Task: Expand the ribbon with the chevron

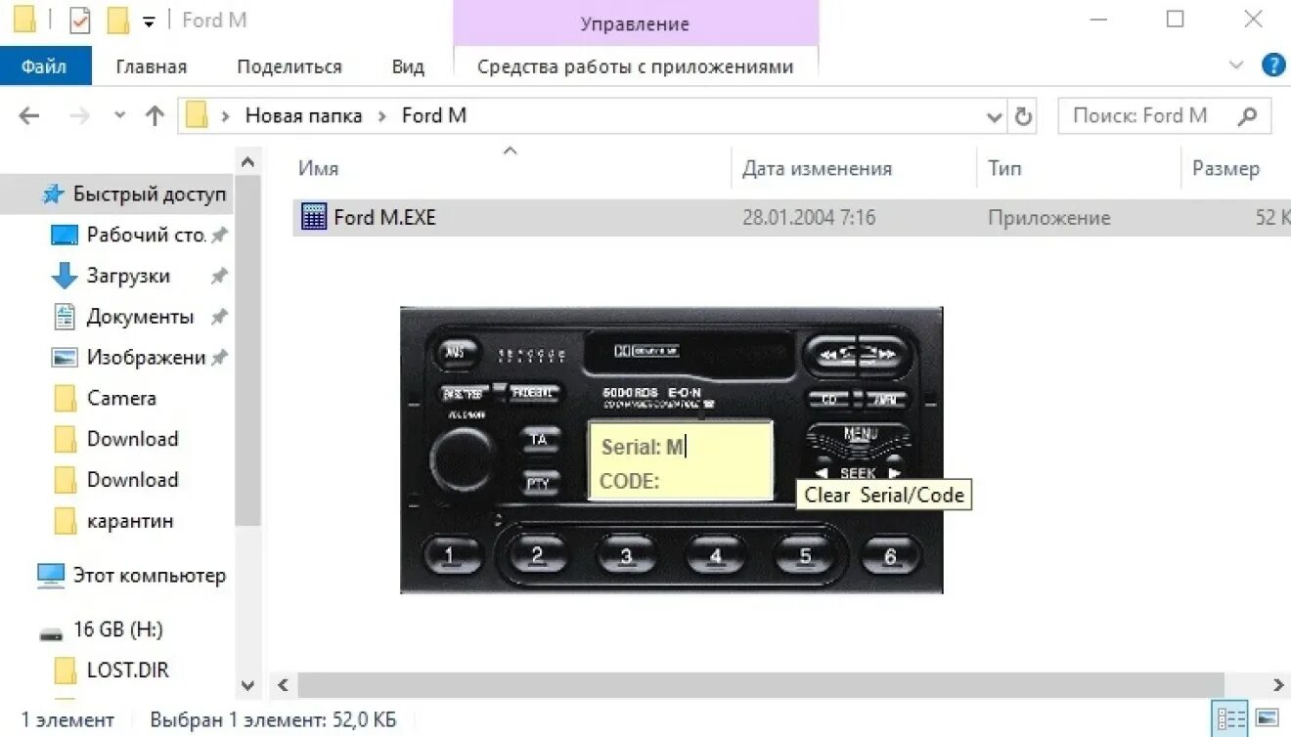Action: point(1235,65)
